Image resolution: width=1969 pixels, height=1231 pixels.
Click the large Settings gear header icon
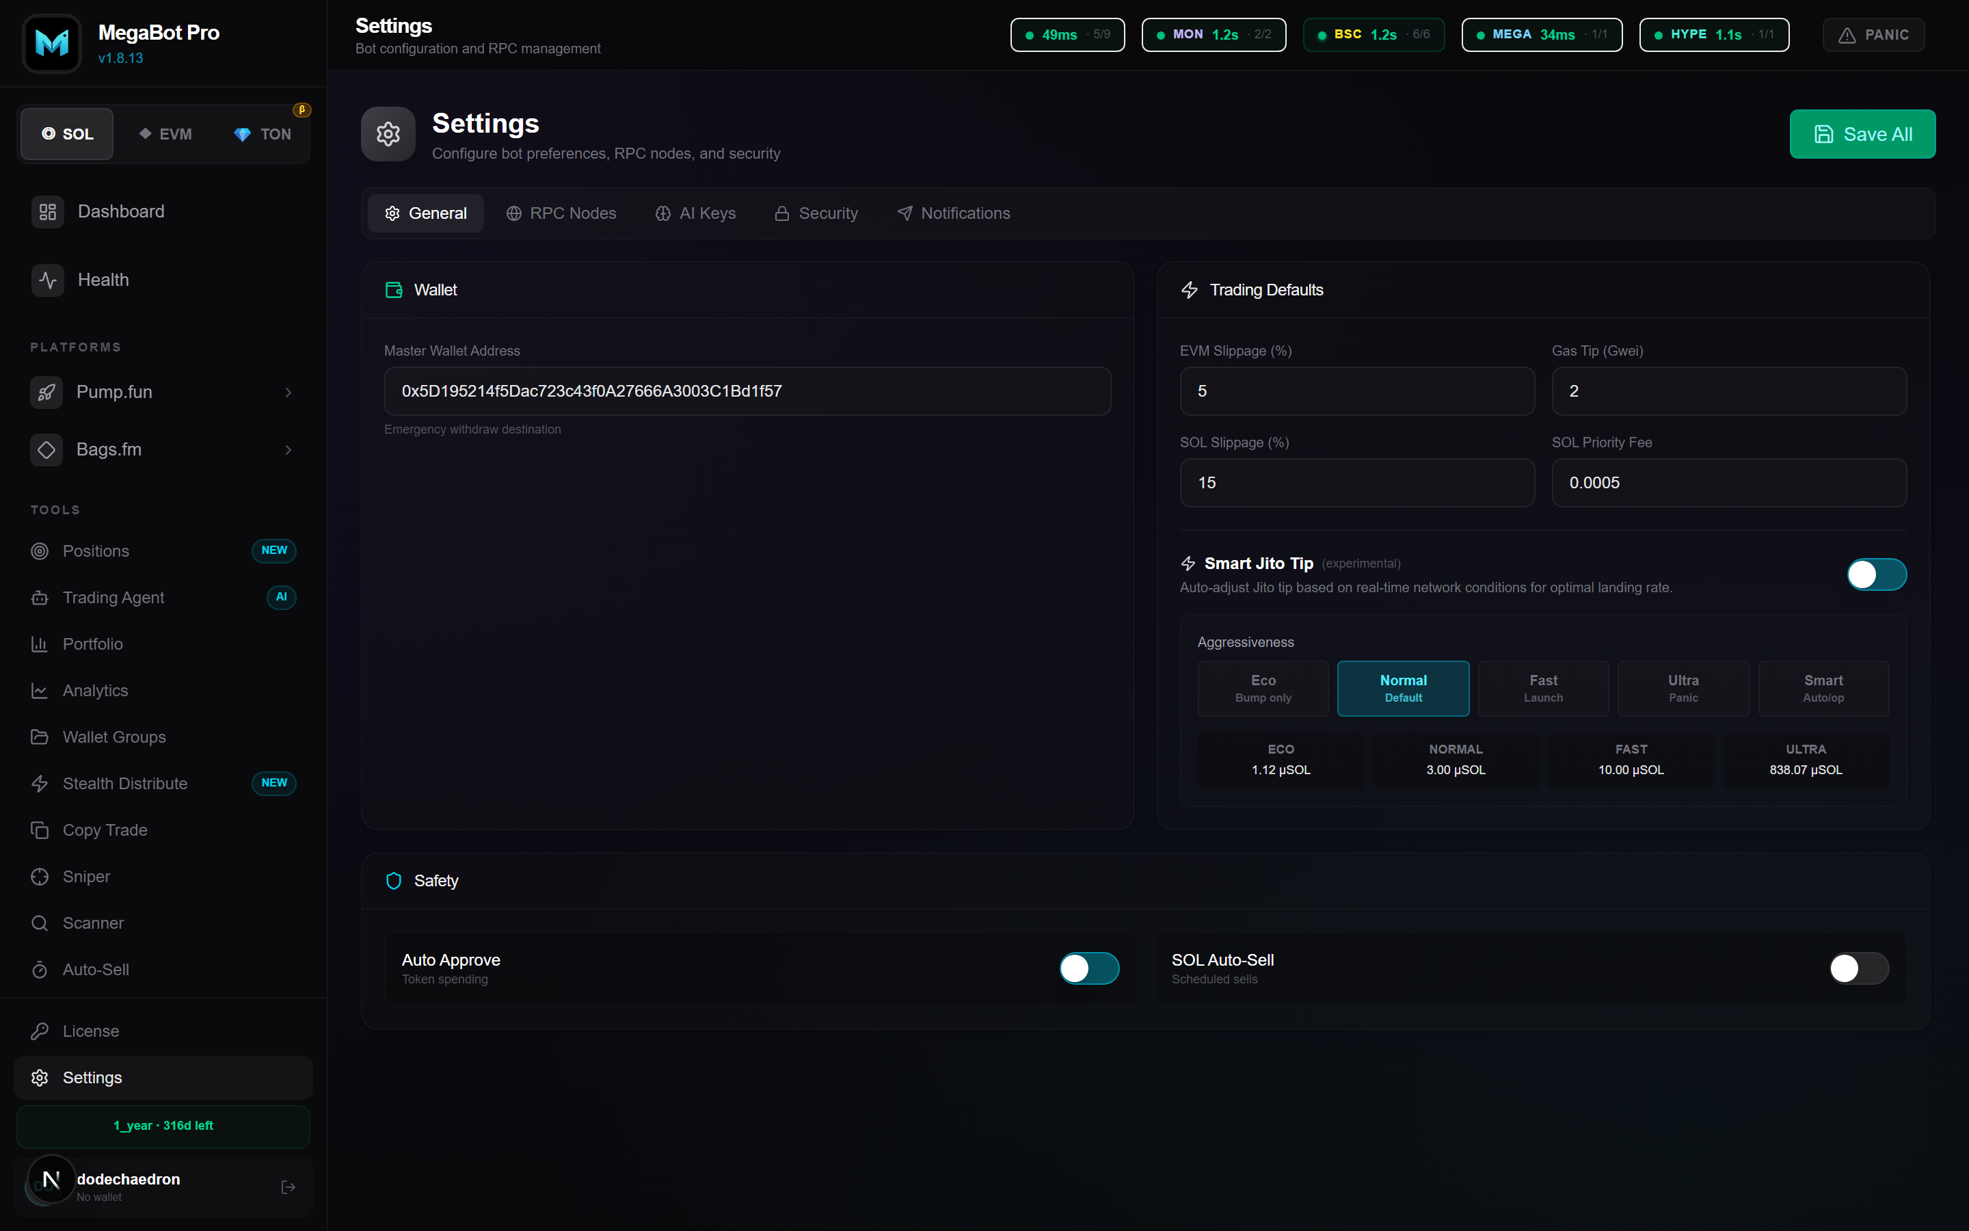coord(388,134)
